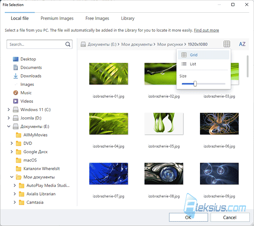The image size is (254, 226).
Task: Click the 1920x1080 breadcrumb segment
Action: click(198, 44)
